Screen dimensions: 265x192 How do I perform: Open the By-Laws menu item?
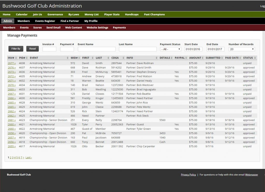(74, 15)
